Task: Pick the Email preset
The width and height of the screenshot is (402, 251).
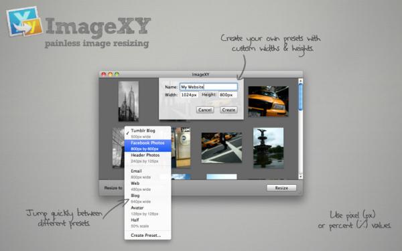Action: [x=147, y=174]
